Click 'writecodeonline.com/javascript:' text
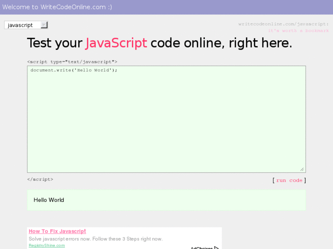 [284, 24]
